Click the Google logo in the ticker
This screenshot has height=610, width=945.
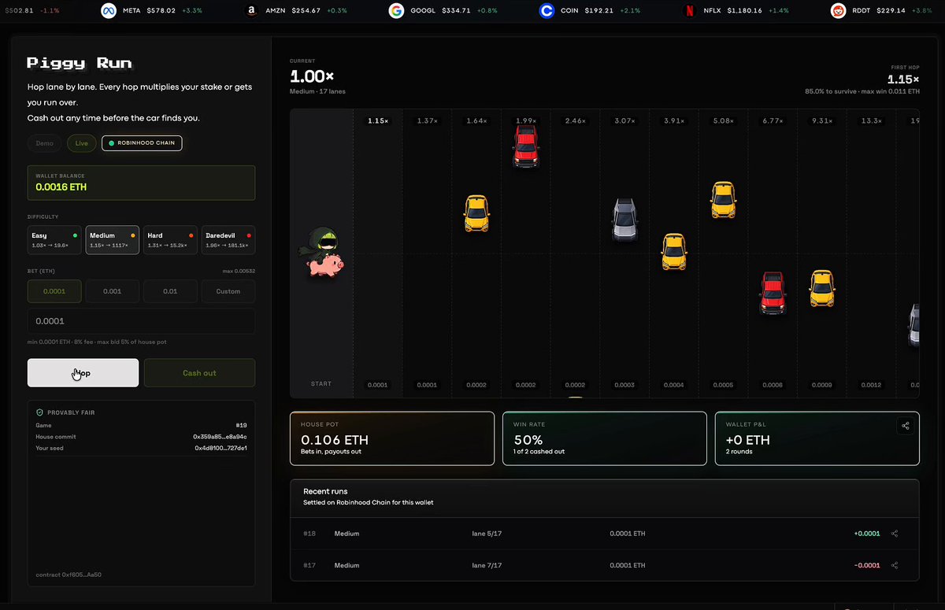pyautogui.click(x=396, y=11)
